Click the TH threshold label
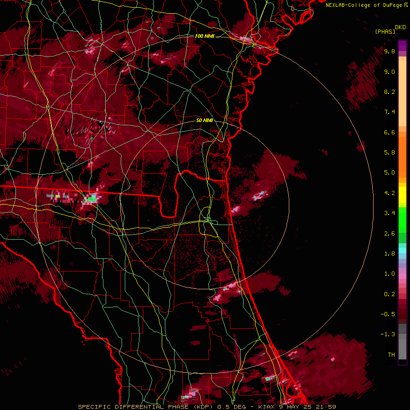Screen dimensions: 410x410 (x=391, y=355)
